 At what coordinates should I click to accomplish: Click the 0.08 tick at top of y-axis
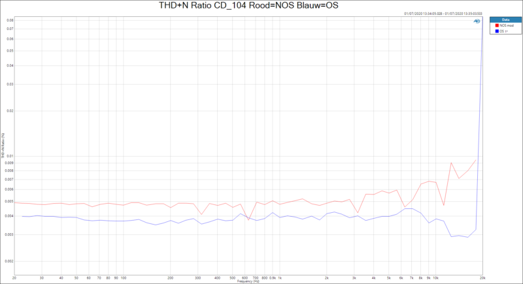coord(9,20)
